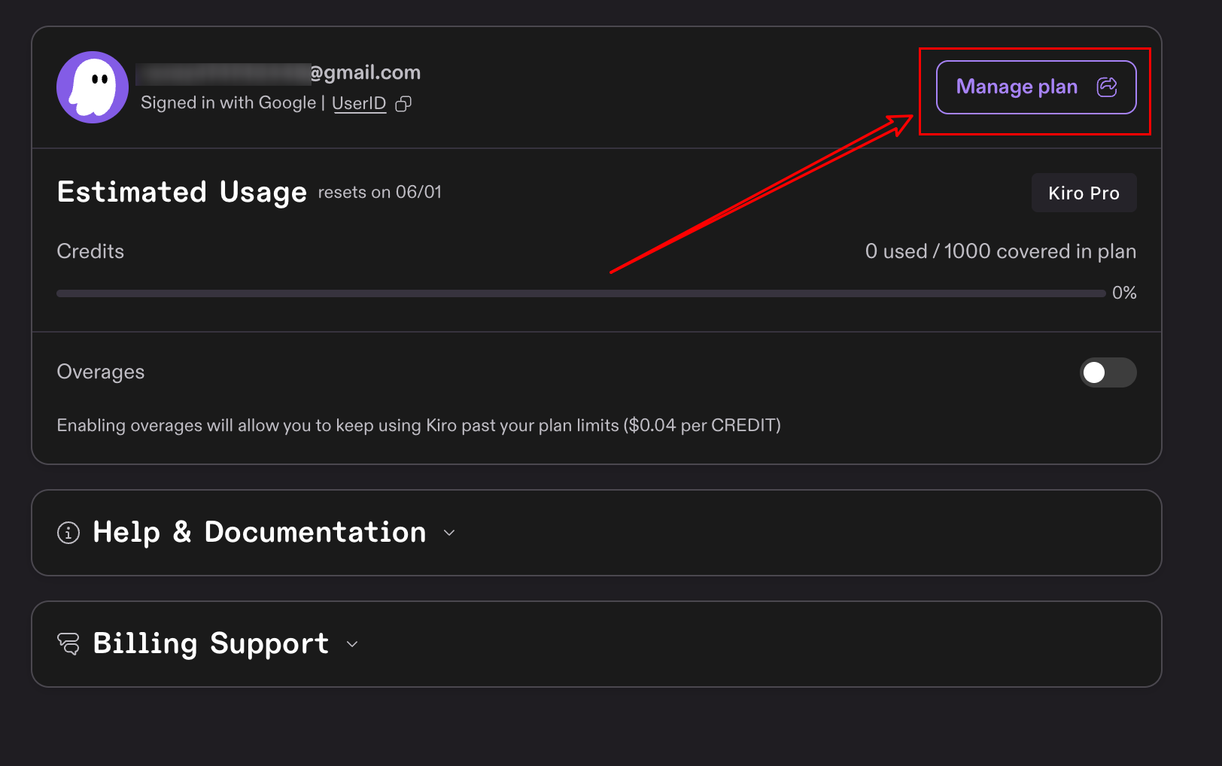Viewport: 1222px width, 766px height.
Task: Click the '0 used / 1000 covered in plan' text
Action: coord(1001,251)
